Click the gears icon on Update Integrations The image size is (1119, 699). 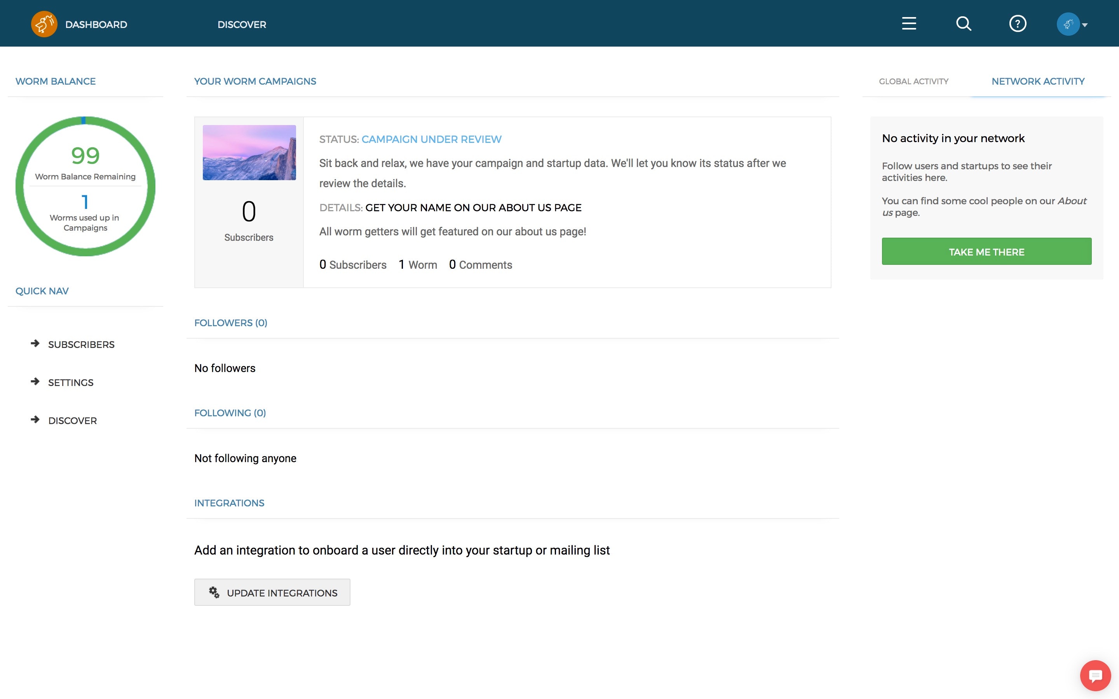click(x=214, y=592)
